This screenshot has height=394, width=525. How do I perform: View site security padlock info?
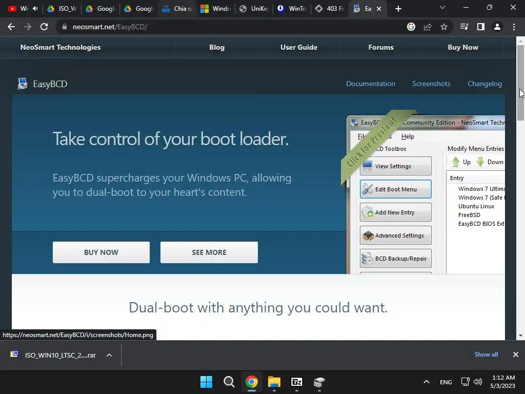[x=64, y=27]
